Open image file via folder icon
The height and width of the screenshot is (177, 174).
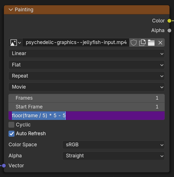pyautogui.click(x=151, y=43)
